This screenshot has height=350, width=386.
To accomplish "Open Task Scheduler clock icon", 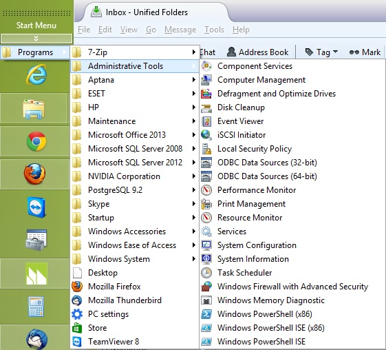I will point(206,273).
